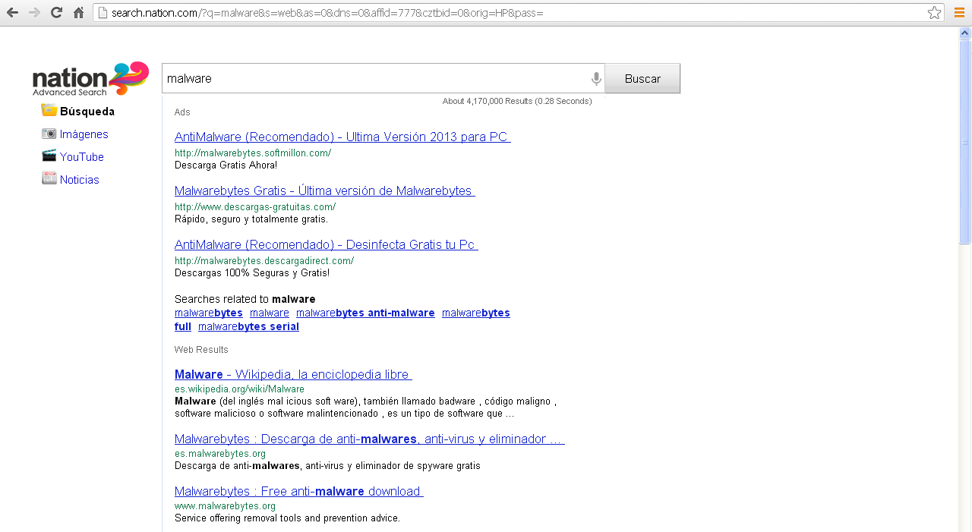Screen dimensions: 972x532
Task: Click 'Descargas 100% Seguras y Gratis!' text
Action: tap(252, 272)
